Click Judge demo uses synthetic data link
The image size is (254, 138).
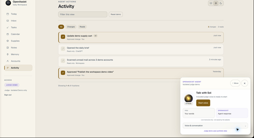(215, 131)
